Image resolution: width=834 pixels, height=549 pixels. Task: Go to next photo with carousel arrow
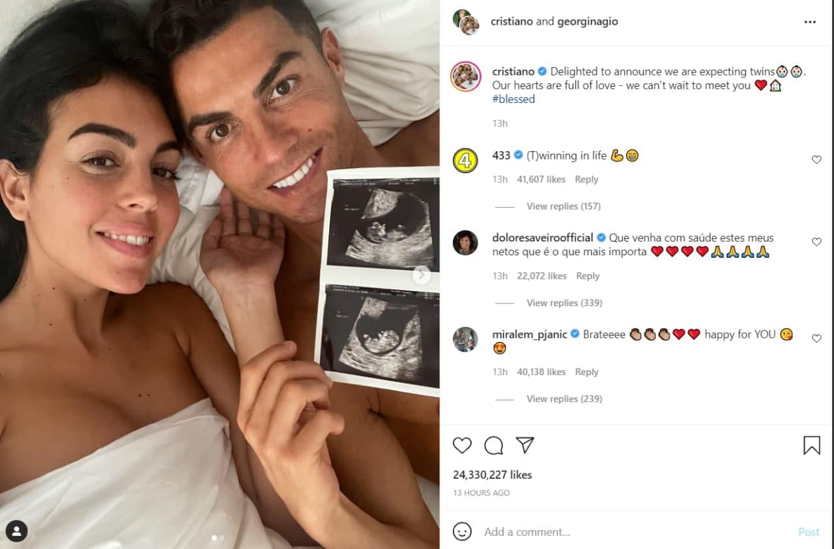click(x=422, y=275)
